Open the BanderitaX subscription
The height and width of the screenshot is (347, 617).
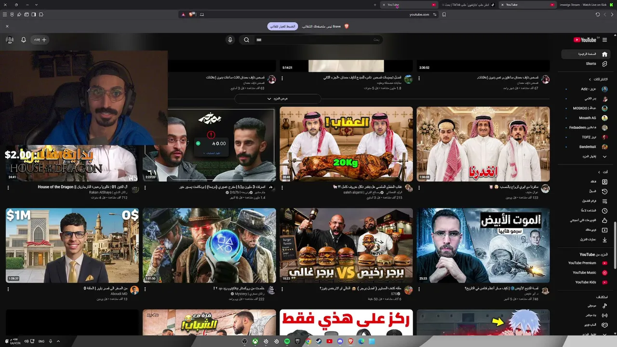coord(586,147)
